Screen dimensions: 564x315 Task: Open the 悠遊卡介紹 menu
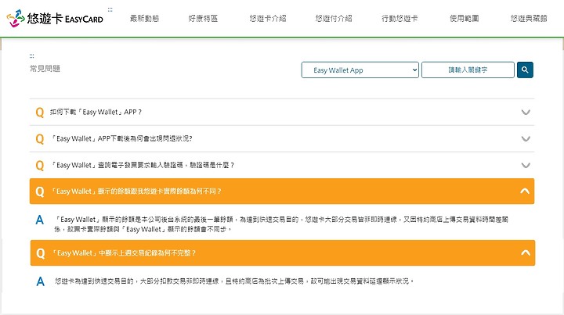coord(268,18)
